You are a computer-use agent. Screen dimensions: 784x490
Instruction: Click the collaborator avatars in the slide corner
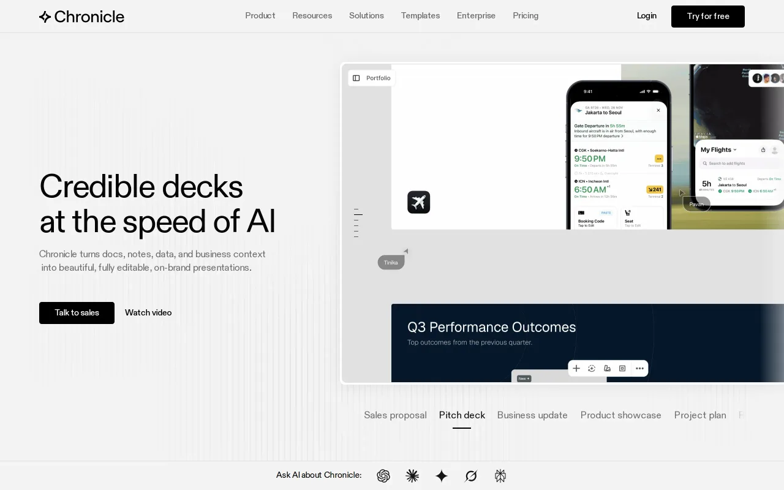tap(766, 78)
